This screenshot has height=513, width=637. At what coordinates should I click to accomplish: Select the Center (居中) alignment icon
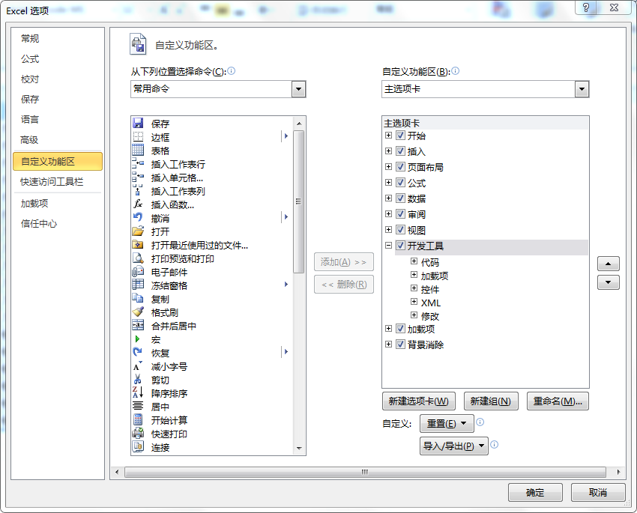pos(138,406)
